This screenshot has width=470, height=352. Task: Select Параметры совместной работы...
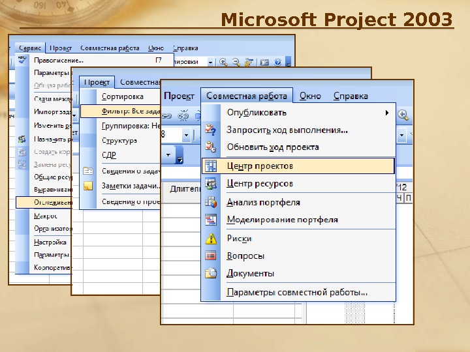pos(297,292)
